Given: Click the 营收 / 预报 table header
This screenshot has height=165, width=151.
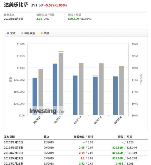Looking at the screenshot, I should tap(125, 137).
